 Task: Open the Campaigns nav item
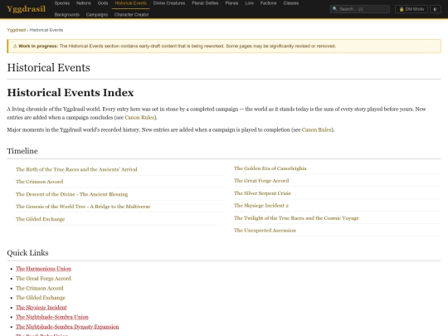pyautogui.click(x=97, y=15)
